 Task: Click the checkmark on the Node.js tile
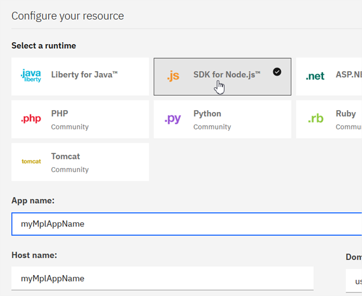(x=277, y=72)
